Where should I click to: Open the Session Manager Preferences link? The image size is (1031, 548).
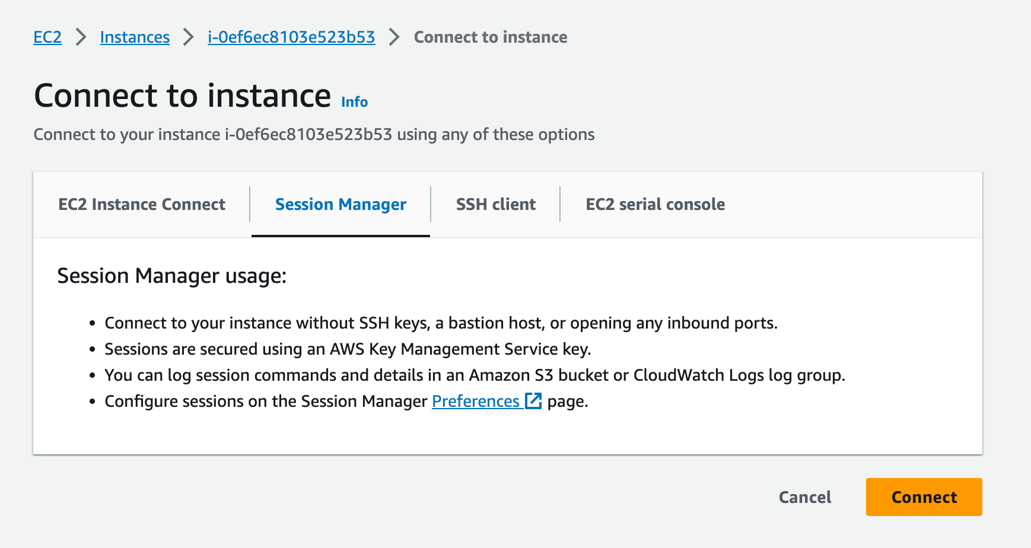(476, 402)
